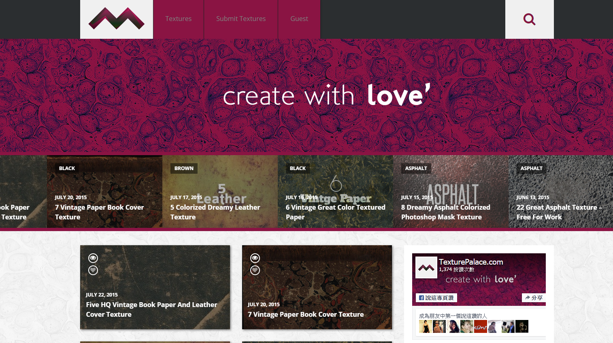
Task: Click first friend avatar in Facebook widget
Action: click(x=425, y=326)
